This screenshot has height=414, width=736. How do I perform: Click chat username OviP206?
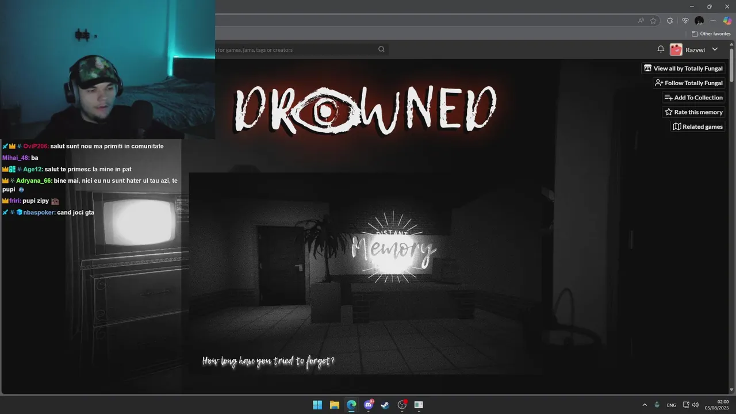pos(36,146)
